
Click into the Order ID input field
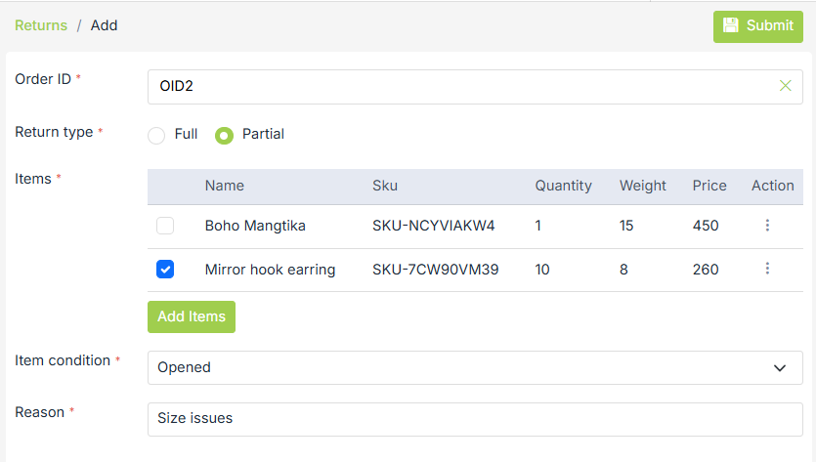click(x=459, y=86)
